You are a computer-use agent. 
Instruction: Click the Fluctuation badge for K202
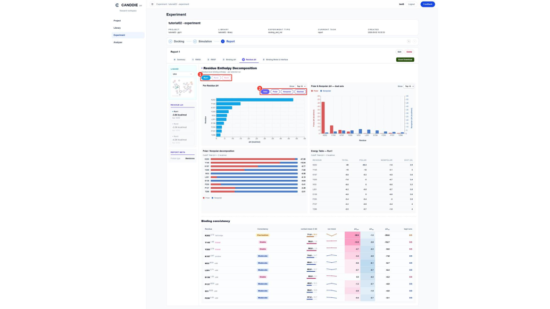(263, 236)
